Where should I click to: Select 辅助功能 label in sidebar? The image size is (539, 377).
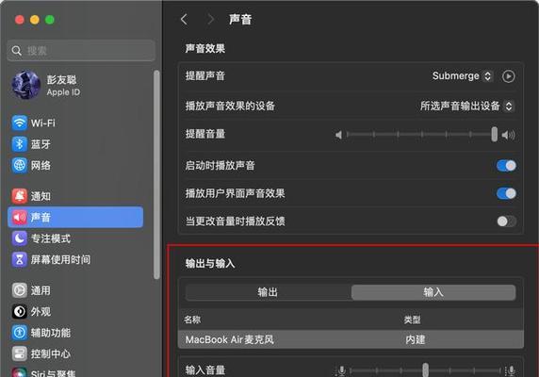coord(51,333)
